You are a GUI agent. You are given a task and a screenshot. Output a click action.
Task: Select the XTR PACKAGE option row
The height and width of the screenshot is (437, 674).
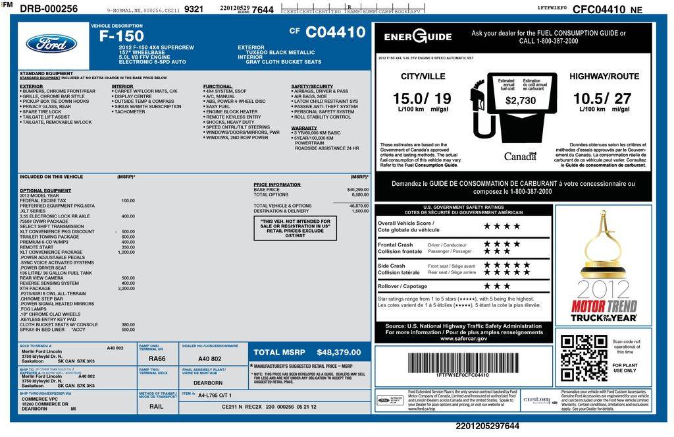click(x=78, y=289)
